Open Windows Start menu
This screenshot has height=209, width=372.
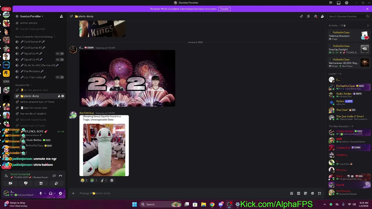(135, 204)
